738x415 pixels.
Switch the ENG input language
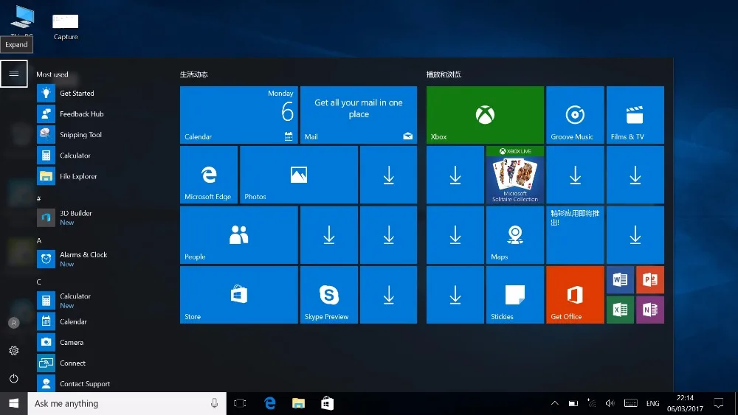click(x=653, y=403)
